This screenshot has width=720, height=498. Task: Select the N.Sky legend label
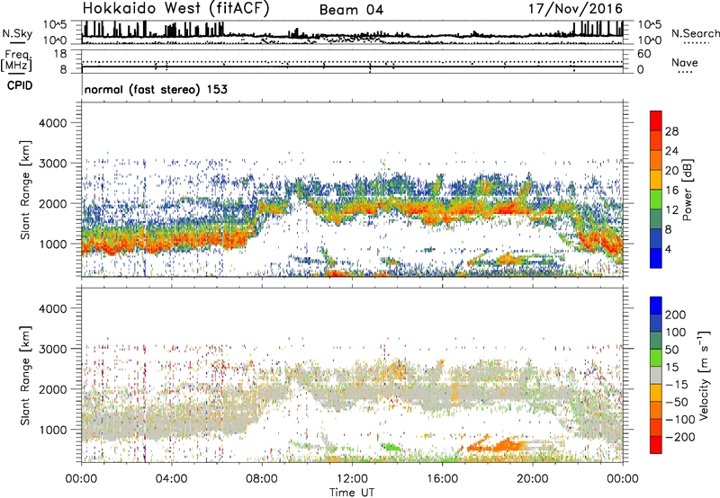point(17,33)
